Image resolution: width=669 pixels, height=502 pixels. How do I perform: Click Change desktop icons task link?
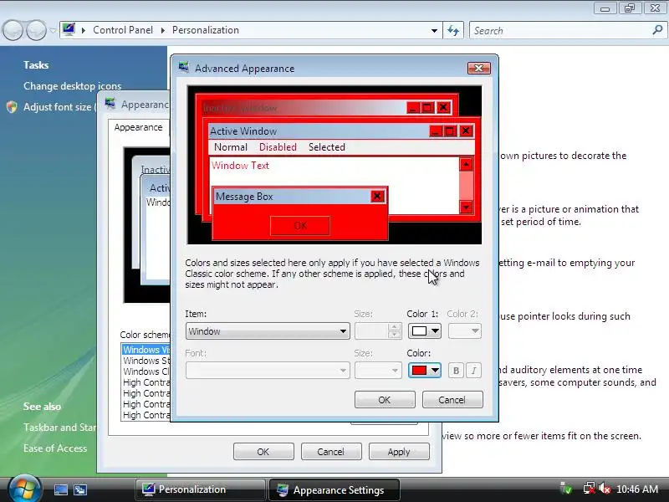coord(73,86)
